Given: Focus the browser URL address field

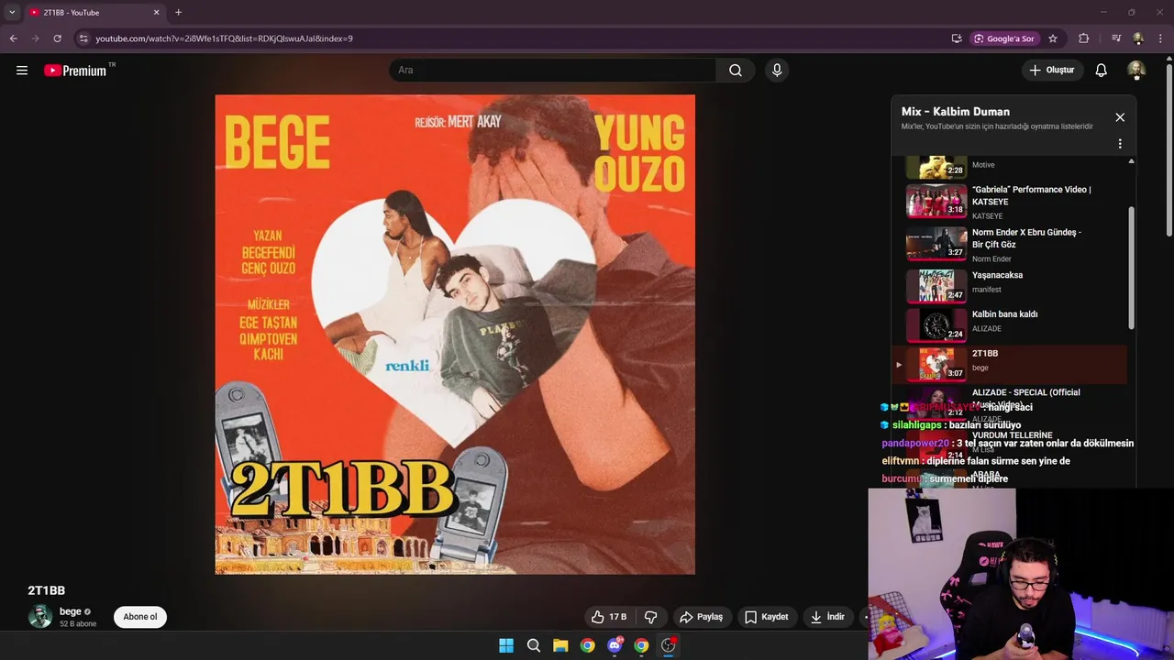Looking at the screenshot, I should (x=514, y=38).
